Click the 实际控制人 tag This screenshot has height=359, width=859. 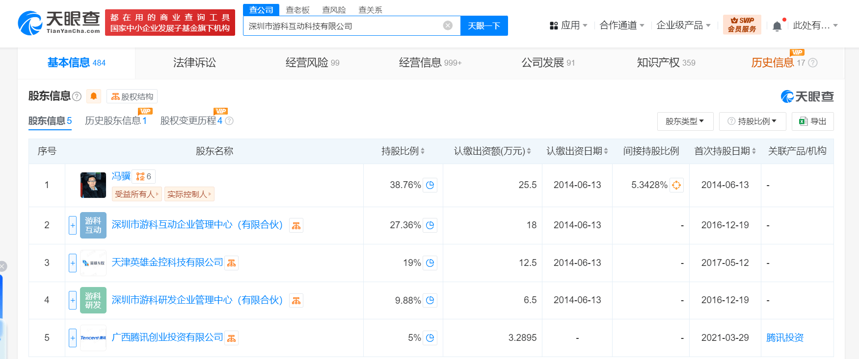189,194
